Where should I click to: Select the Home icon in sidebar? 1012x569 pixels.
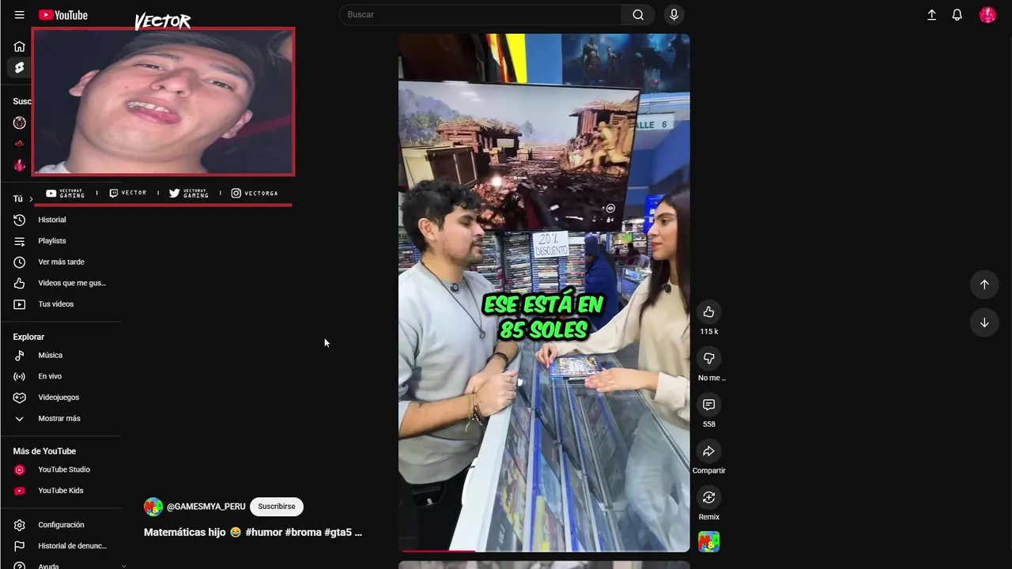coord(19,47)
